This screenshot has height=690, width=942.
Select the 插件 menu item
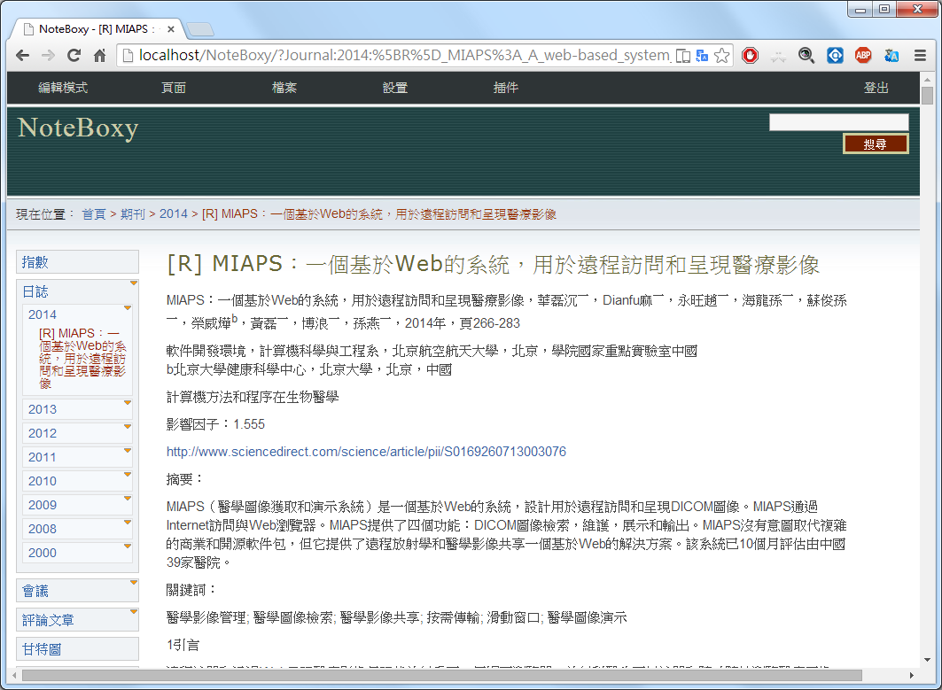(x=504, y=88)
